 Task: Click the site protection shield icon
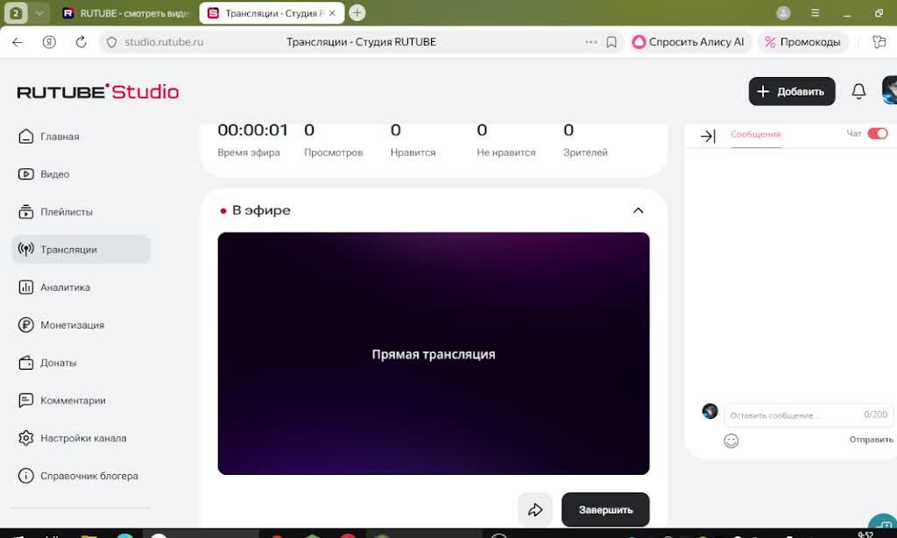click(111, 42)
